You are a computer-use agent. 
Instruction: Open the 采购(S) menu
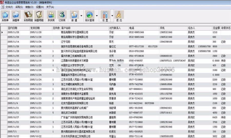click(x=19, y=7)
